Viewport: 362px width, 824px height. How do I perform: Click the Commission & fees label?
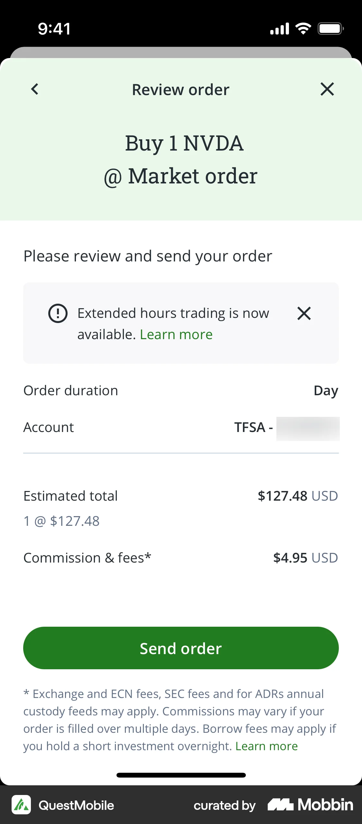(87, 558)
